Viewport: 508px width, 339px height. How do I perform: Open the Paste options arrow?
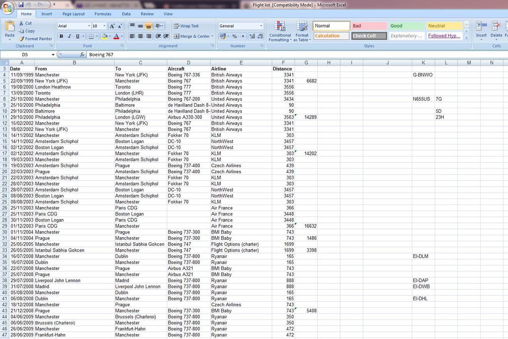tap(10, 40)
